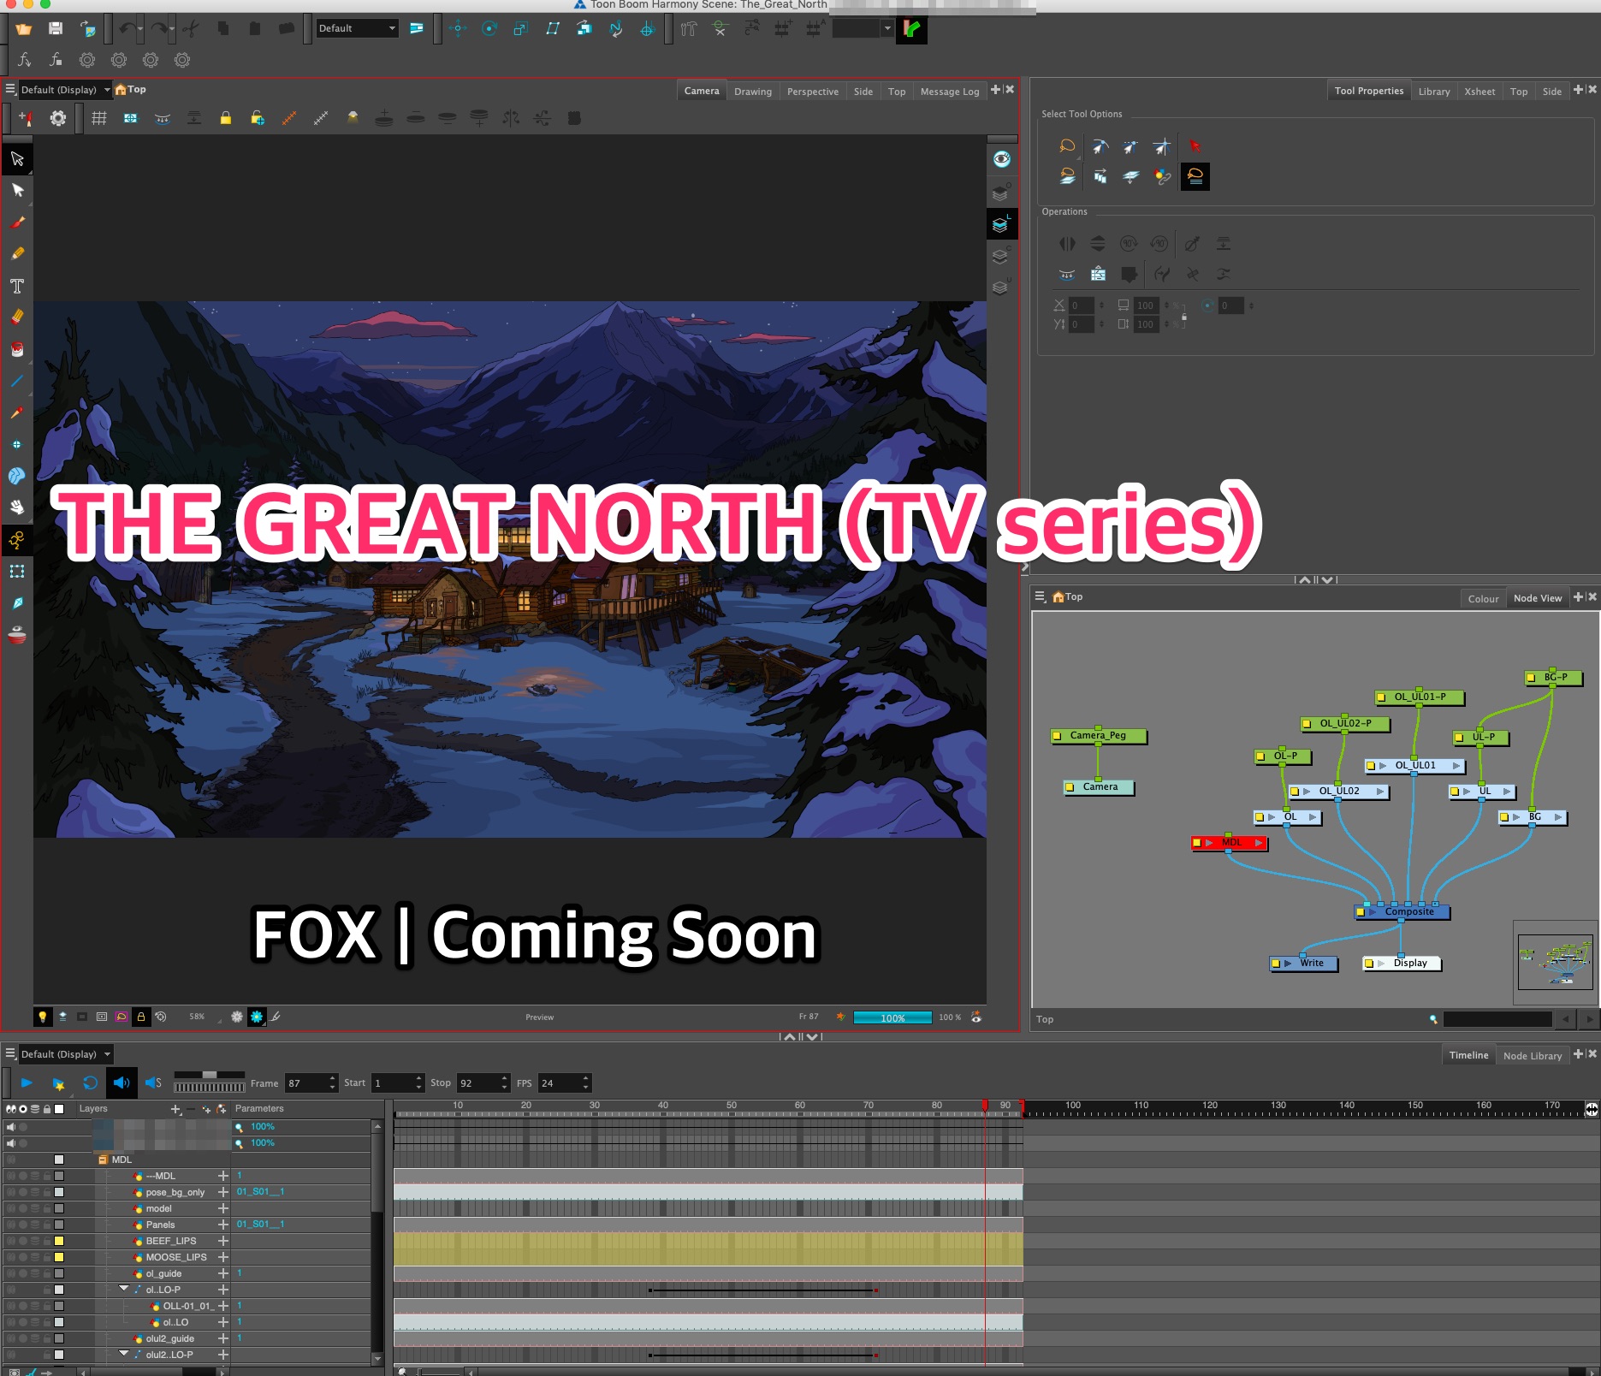Select the Text tool
This screenshot has width=1601, height=1376.
(x=17, y=286)
